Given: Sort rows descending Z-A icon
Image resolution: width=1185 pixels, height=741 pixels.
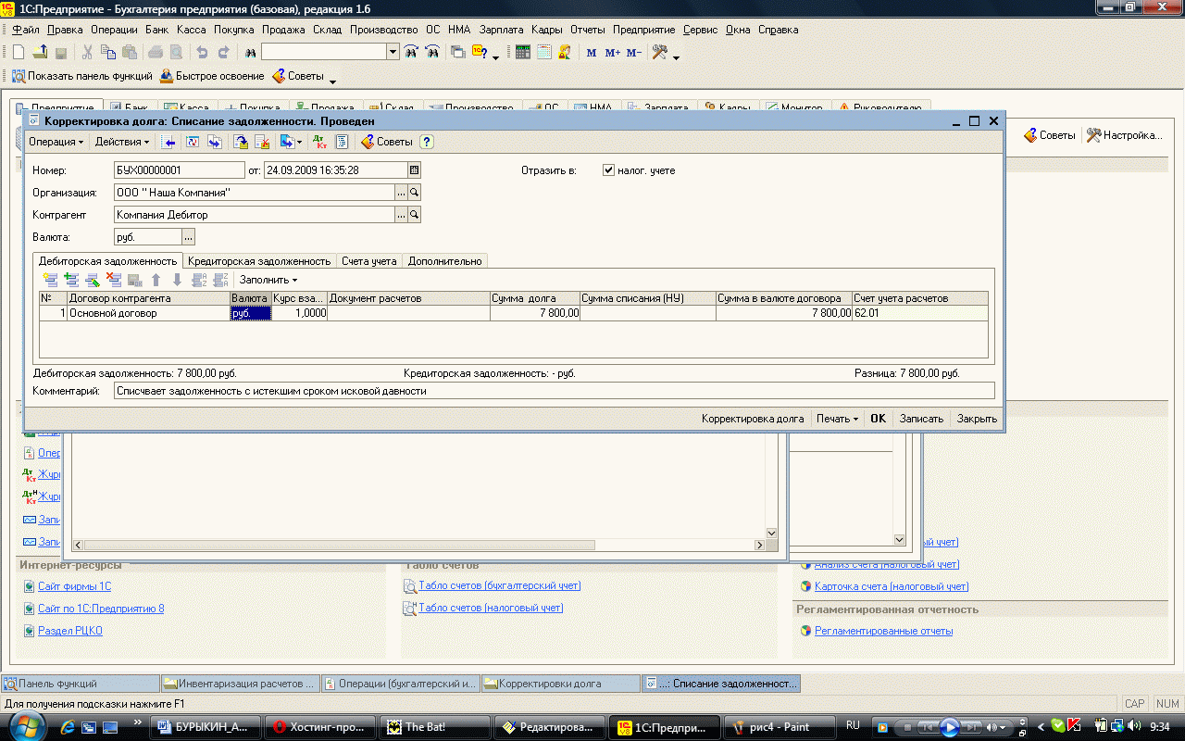Looking at the screenshot, I should pos(220,280).
